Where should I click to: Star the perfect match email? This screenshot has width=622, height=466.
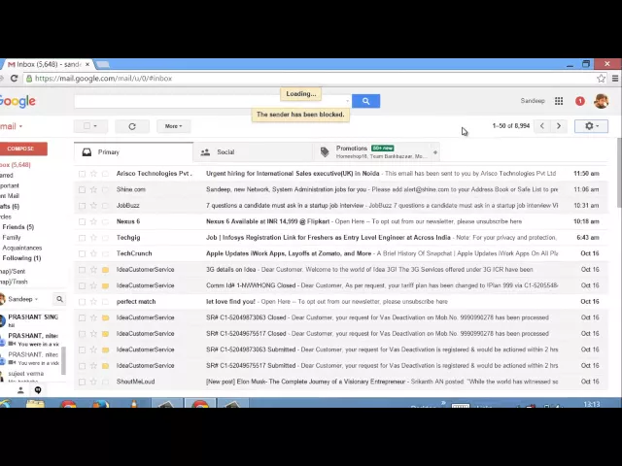pos(93,302)
